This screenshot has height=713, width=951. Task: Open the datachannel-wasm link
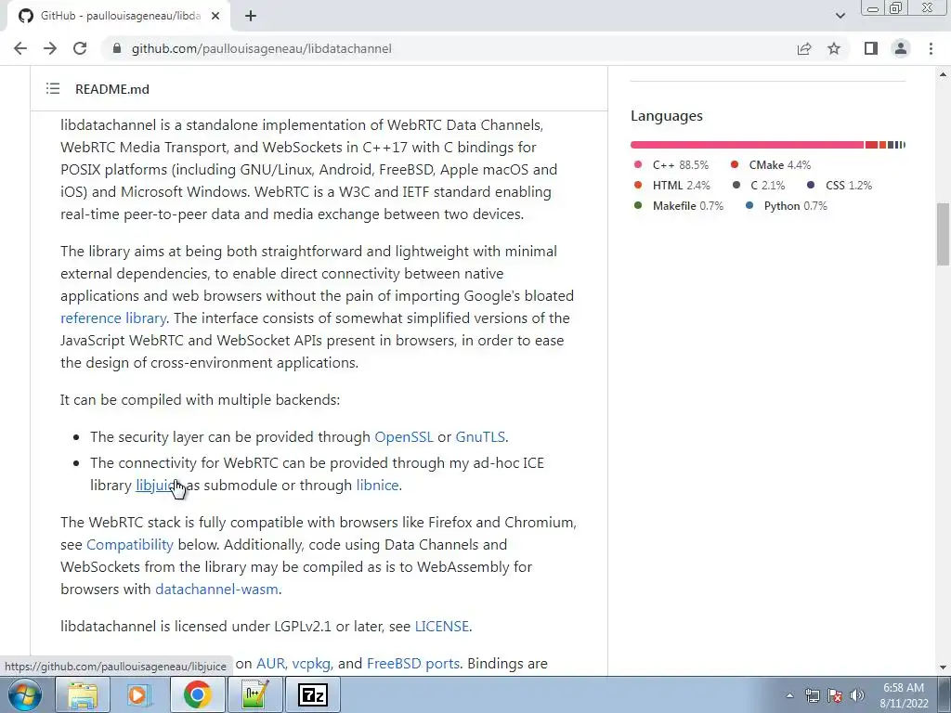[x=216, y=590]
